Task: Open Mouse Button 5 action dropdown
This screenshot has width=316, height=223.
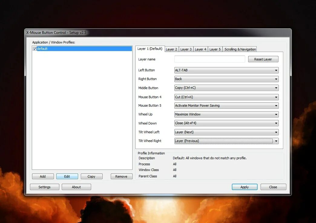Action: click(x=226, y=105)
